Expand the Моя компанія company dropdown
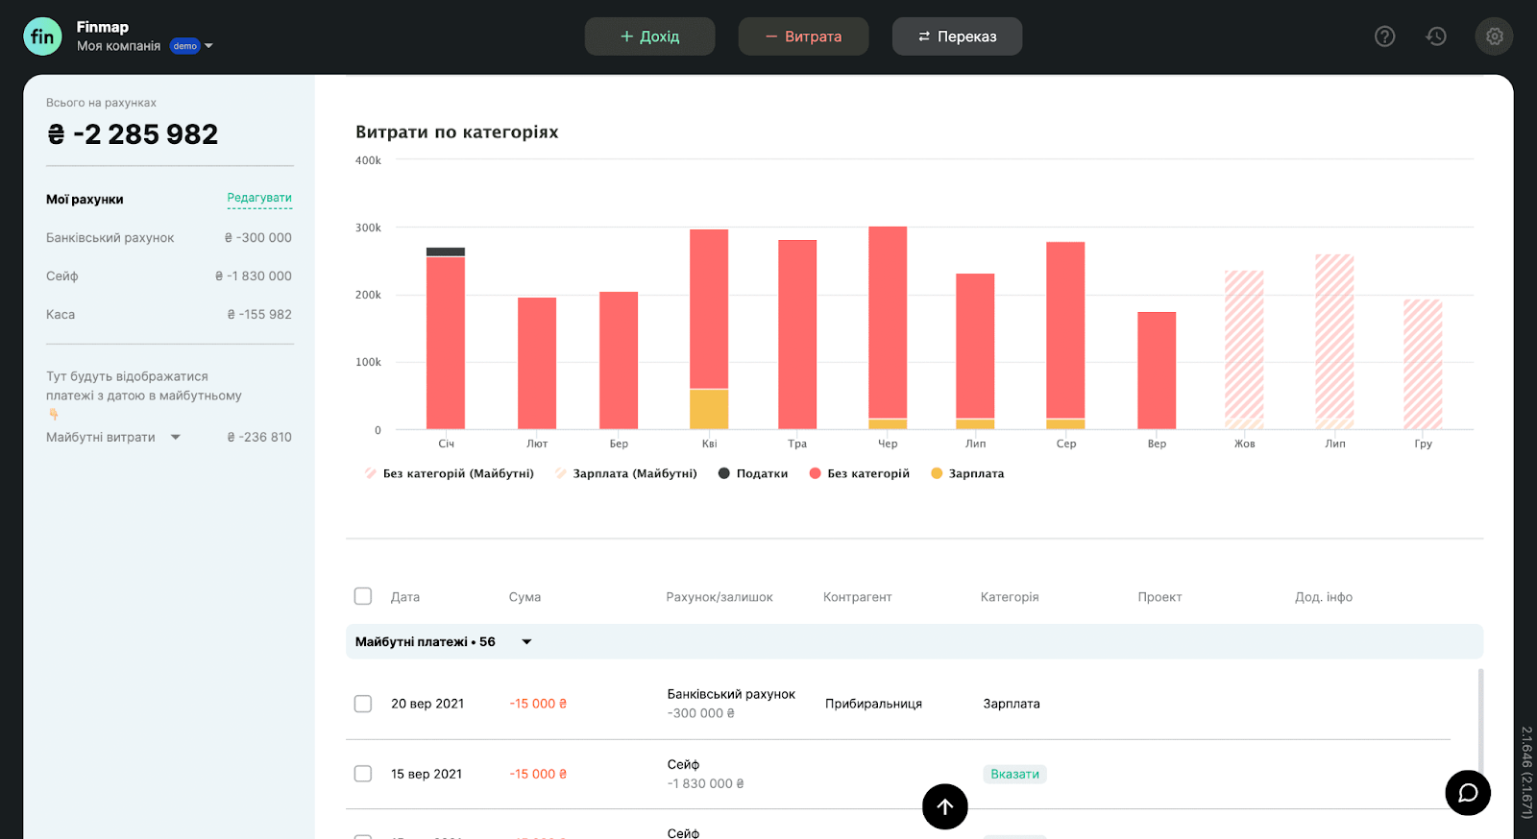 click(x=208, y=46)
